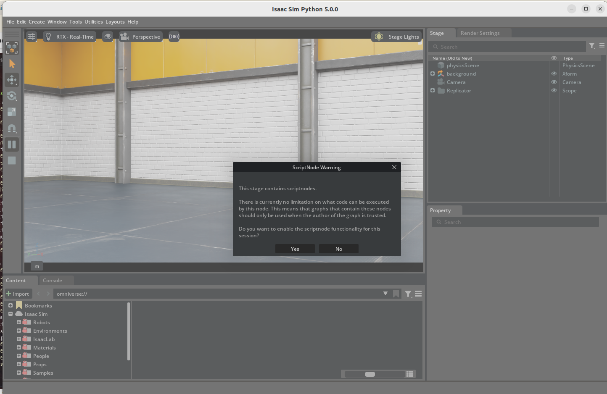
Task: Expand the Environments folder
Action: [19, 331]
